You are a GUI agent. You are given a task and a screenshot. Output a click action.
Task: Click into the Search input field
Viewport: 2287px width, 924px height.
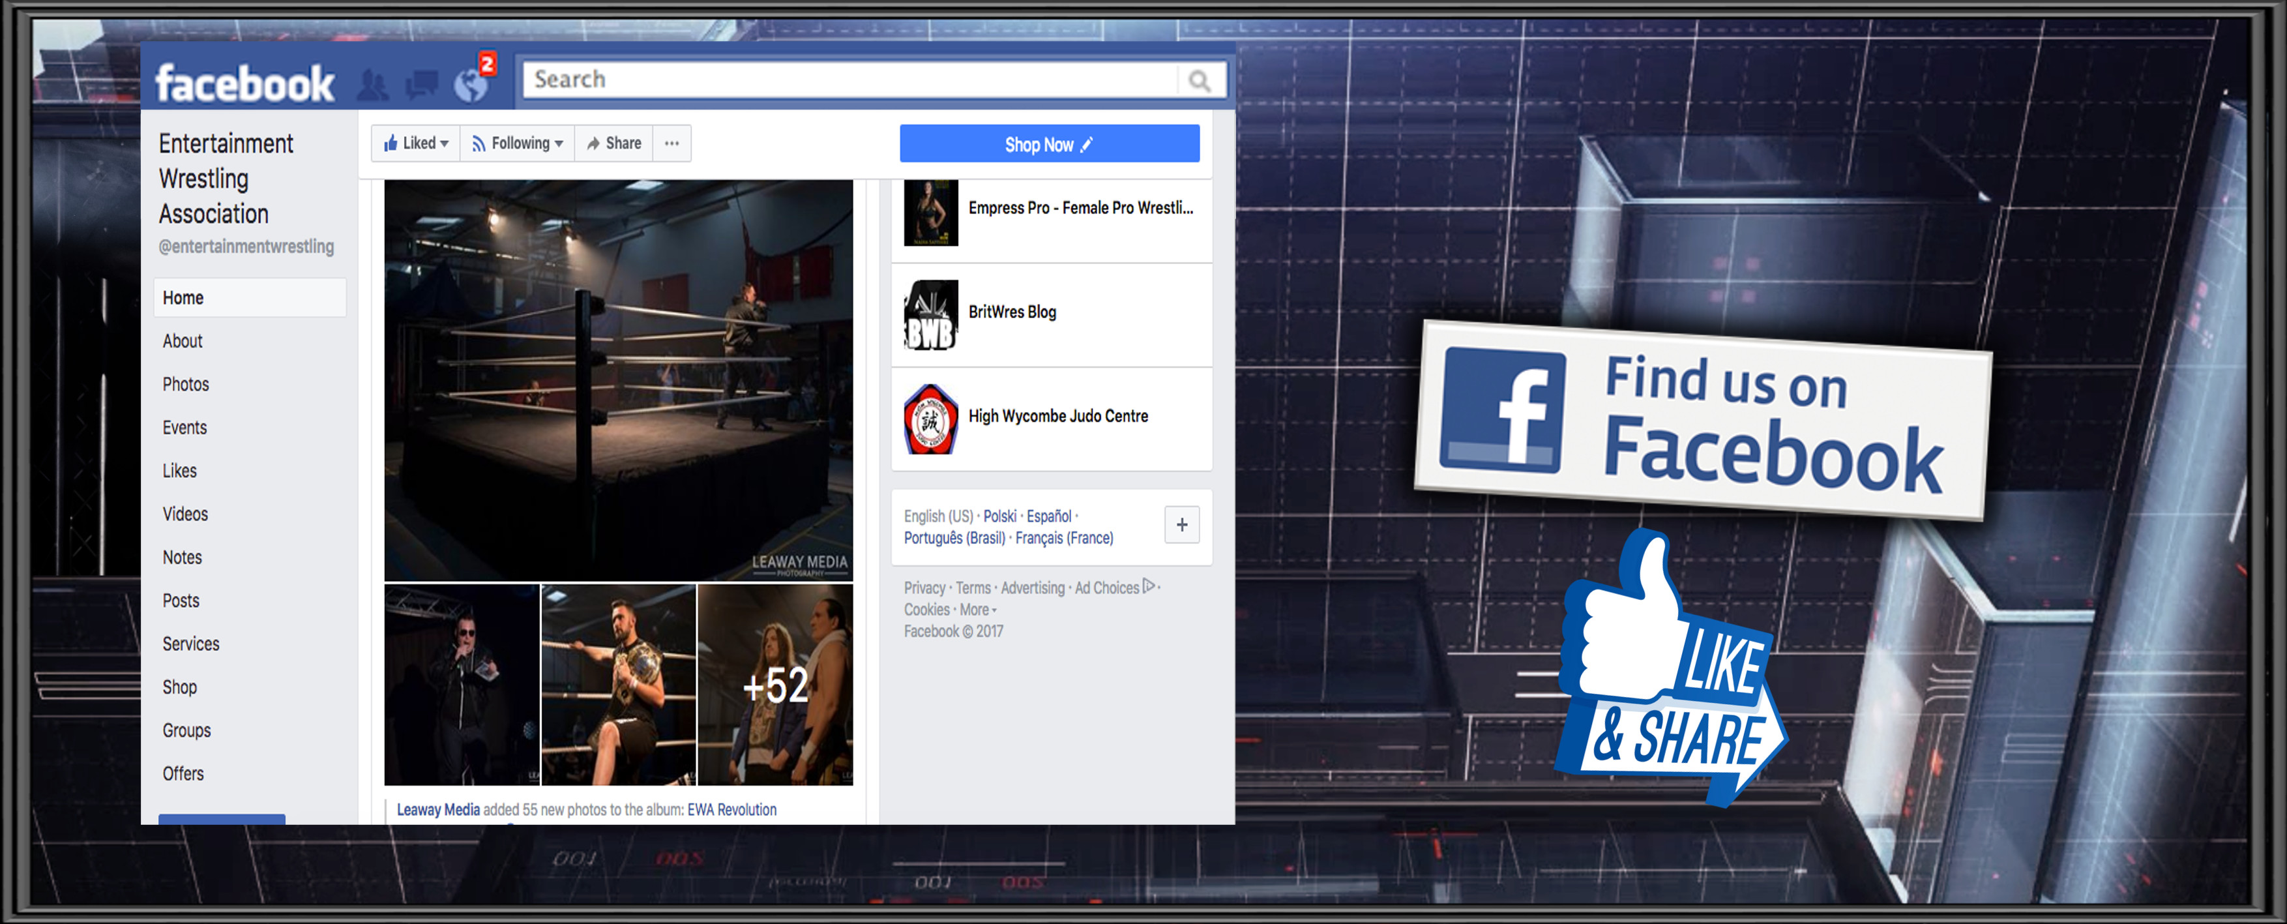click(x=851, y=80)
